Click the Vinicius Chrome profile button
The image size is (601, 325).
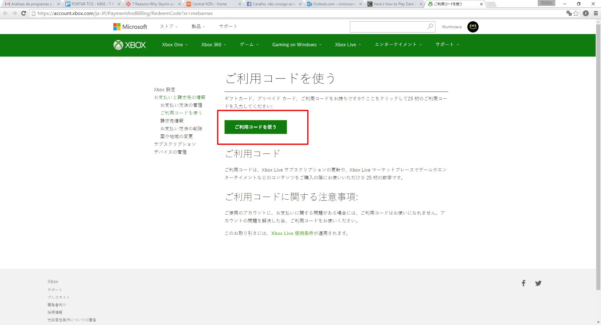point(546,3)
